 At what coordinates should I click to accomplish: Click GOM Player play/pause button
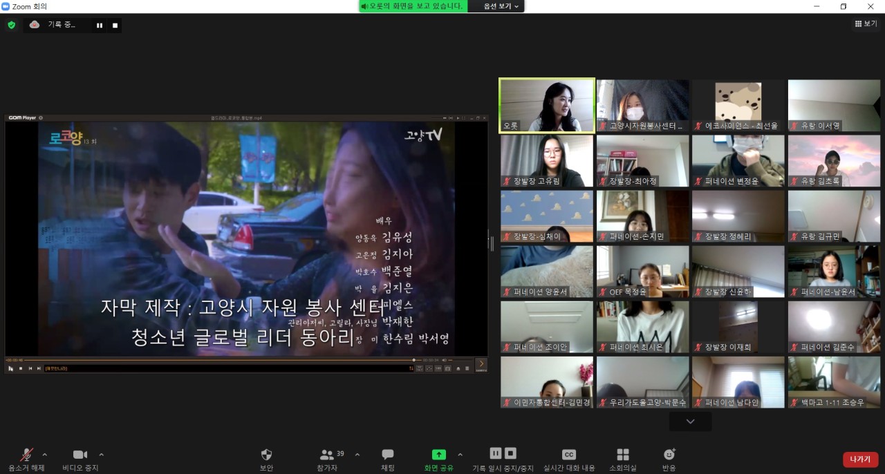point(11,368)
